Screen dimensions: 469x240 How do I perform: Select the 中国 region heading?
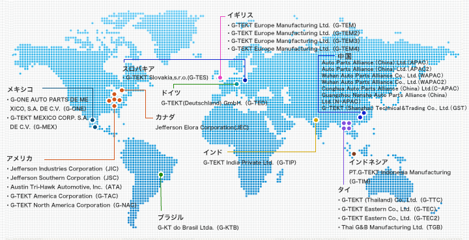pyautogui.click(x=345, y=57)
